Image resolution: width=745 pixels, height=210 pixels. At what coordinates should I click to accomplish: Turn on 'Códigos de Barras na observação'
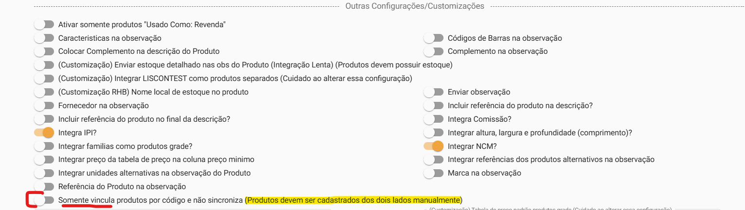[x=434, y=38]
